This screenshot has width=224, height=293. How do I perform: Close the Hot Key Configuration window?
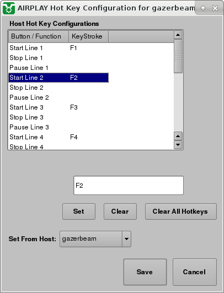coord(215,8)
